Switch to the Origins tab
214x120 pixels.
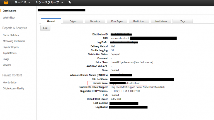tap(73, 21)
